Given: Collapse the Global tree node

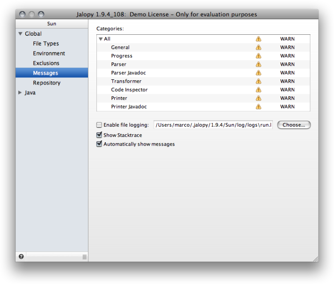Looking at the screenshot, I should click(x=20, y=34).
